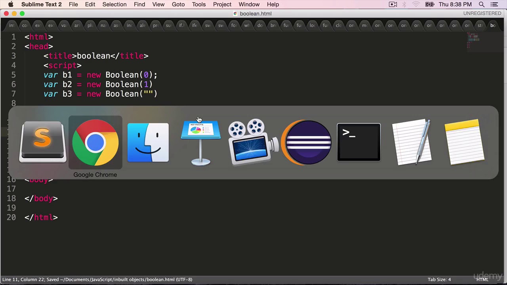Open the Project menu

click(222, 4)
